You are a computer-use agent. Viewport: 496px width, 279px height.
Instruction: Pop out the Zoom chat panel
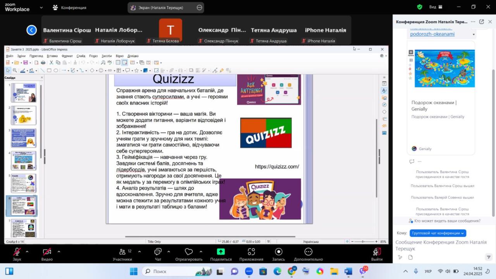click(481, 22)
